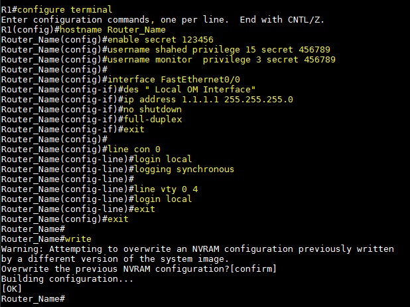
Task: Click the 'full-duplex' command text
Action: [153, 120]
